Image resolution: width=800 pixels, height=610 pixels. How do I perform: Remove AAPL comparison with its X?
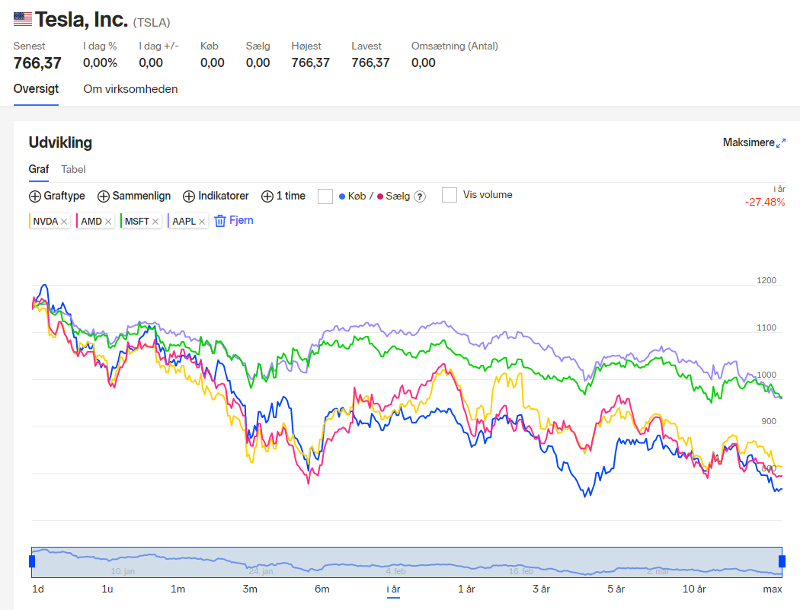[x=202, y=222]
